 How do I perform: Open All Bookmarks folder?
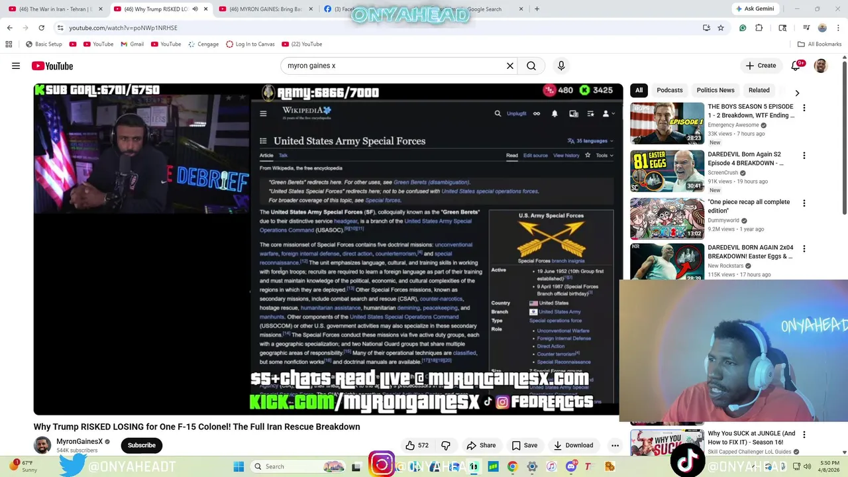(x=820, y=44)
